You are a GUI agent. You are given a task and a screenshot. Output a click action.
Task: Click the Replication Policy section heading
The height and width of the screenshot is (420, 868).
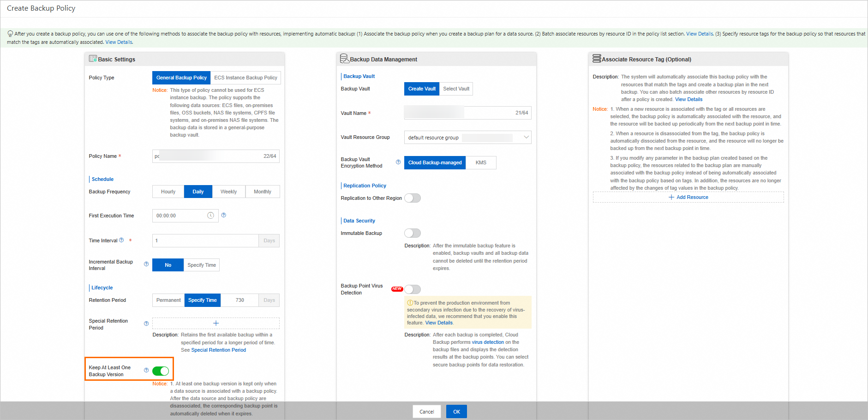tap(365, 186)
